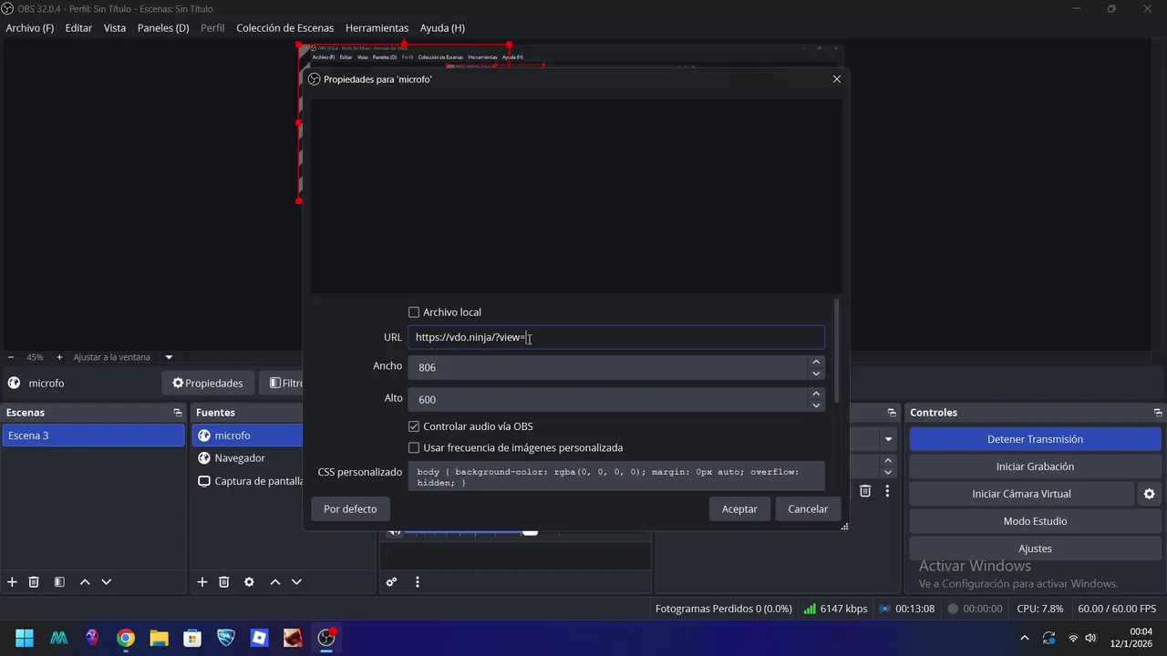
Task: Decrease Ancho value with down arrow
Action: [816, 374]
